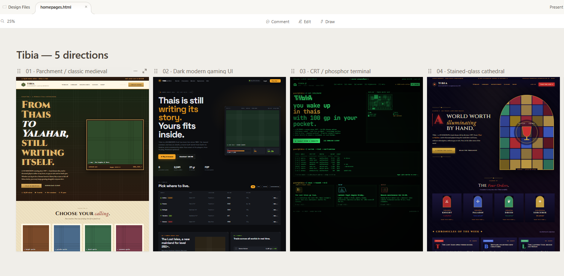Screen dimensions: 564x276
Task: Click the 25% zoom level
Action: (11, 21)
